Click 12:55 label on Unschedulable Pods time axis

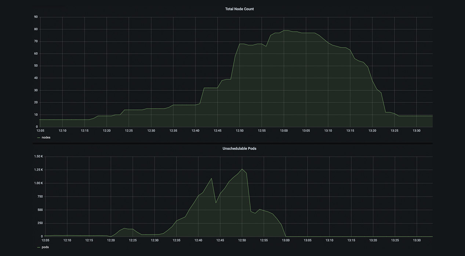click(264, 240)
